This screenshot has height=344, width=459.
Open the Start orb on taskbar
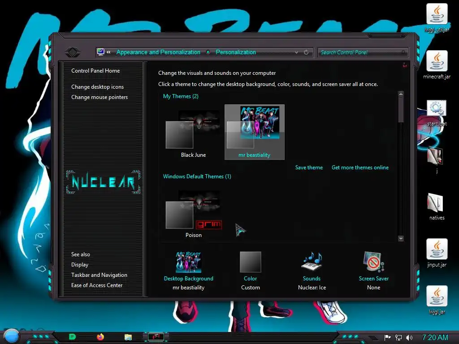point(11,336)
